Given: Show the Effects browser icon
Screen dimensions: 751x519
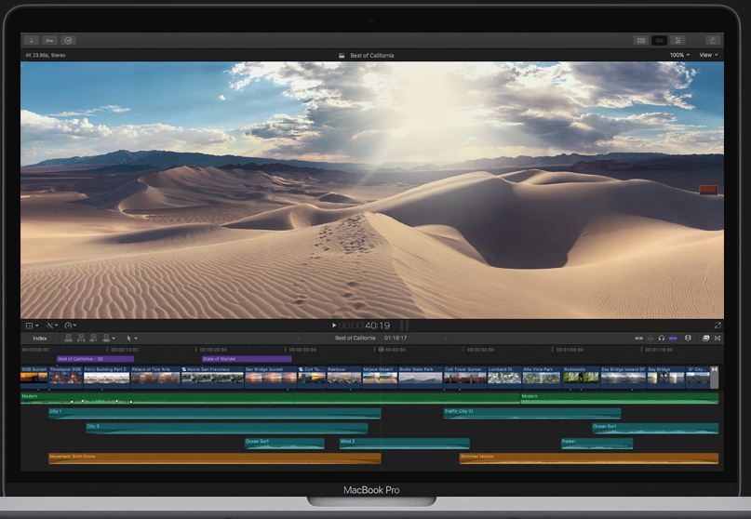Looking at the screenshot, I should coord(705,338).
